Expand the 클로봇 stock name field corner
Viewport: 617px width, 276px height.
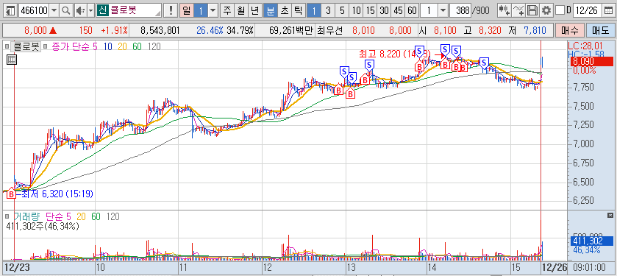pos(158,14)
